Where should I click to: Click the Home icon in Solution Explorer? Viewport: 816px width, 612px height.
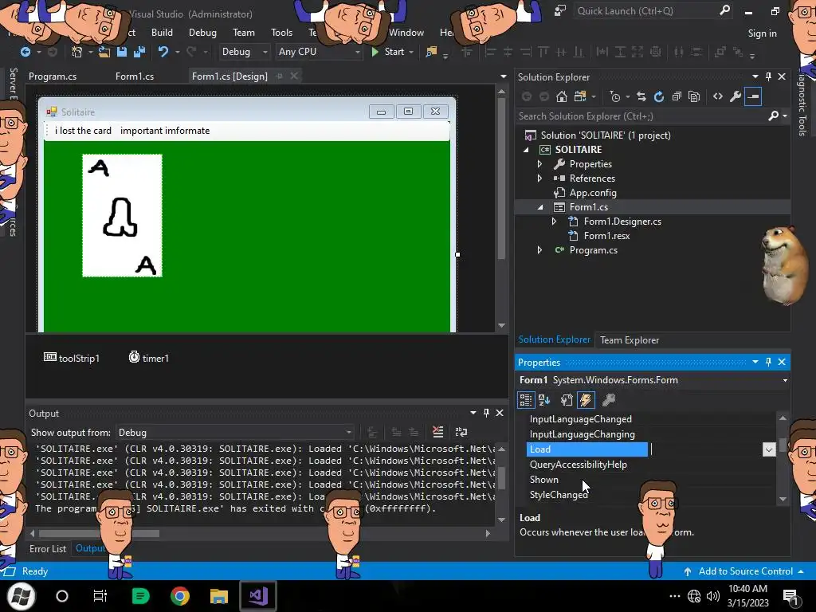tap(561, 96)
